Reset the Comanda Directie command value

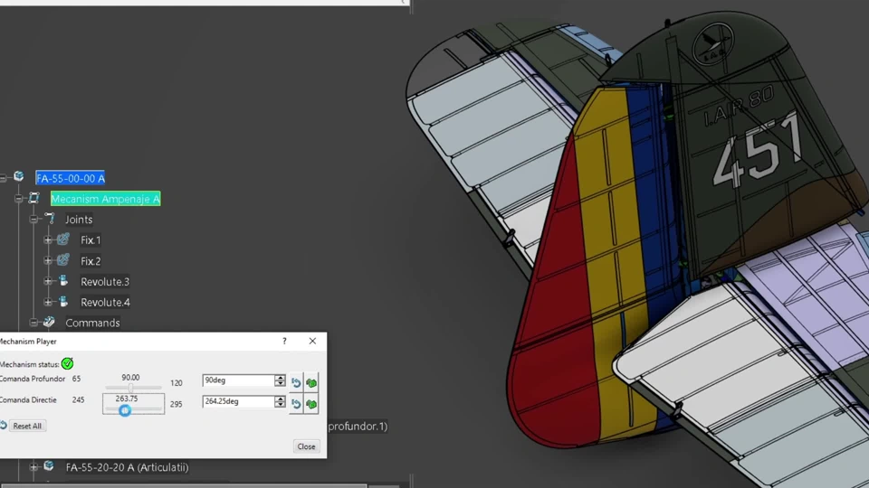click(296, 405)
